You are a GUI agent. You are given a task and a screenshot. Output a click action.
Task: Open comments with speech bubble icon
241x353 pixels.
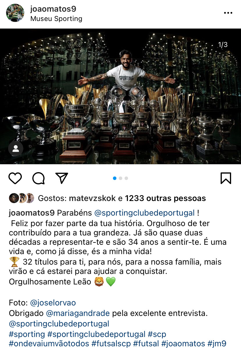(38, 178)
